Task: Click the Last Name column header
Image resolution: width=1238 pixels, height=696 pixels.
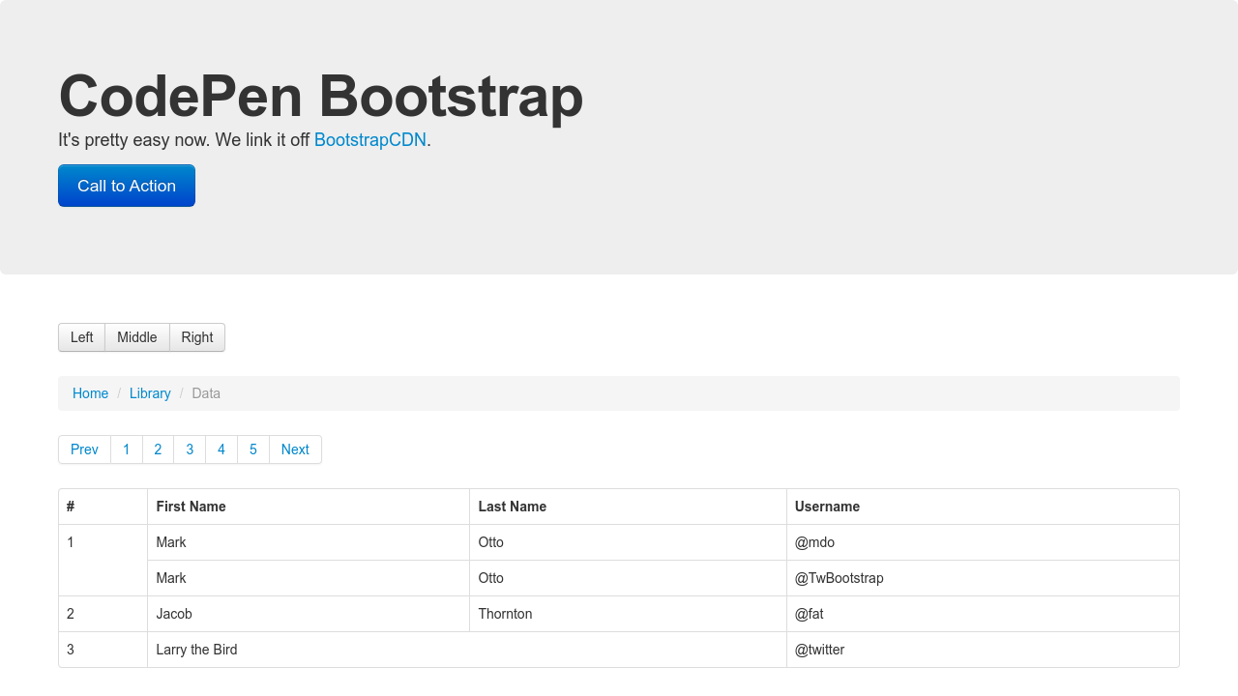Action: (513, 507)
